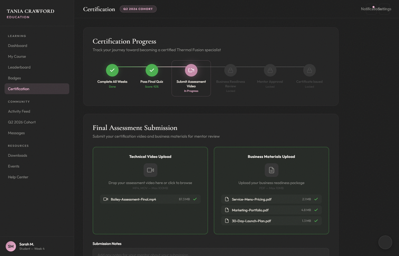Open the Q2 2026 Cohort community page
Viewport: 399px width, 256px height.
click(37, 122)
